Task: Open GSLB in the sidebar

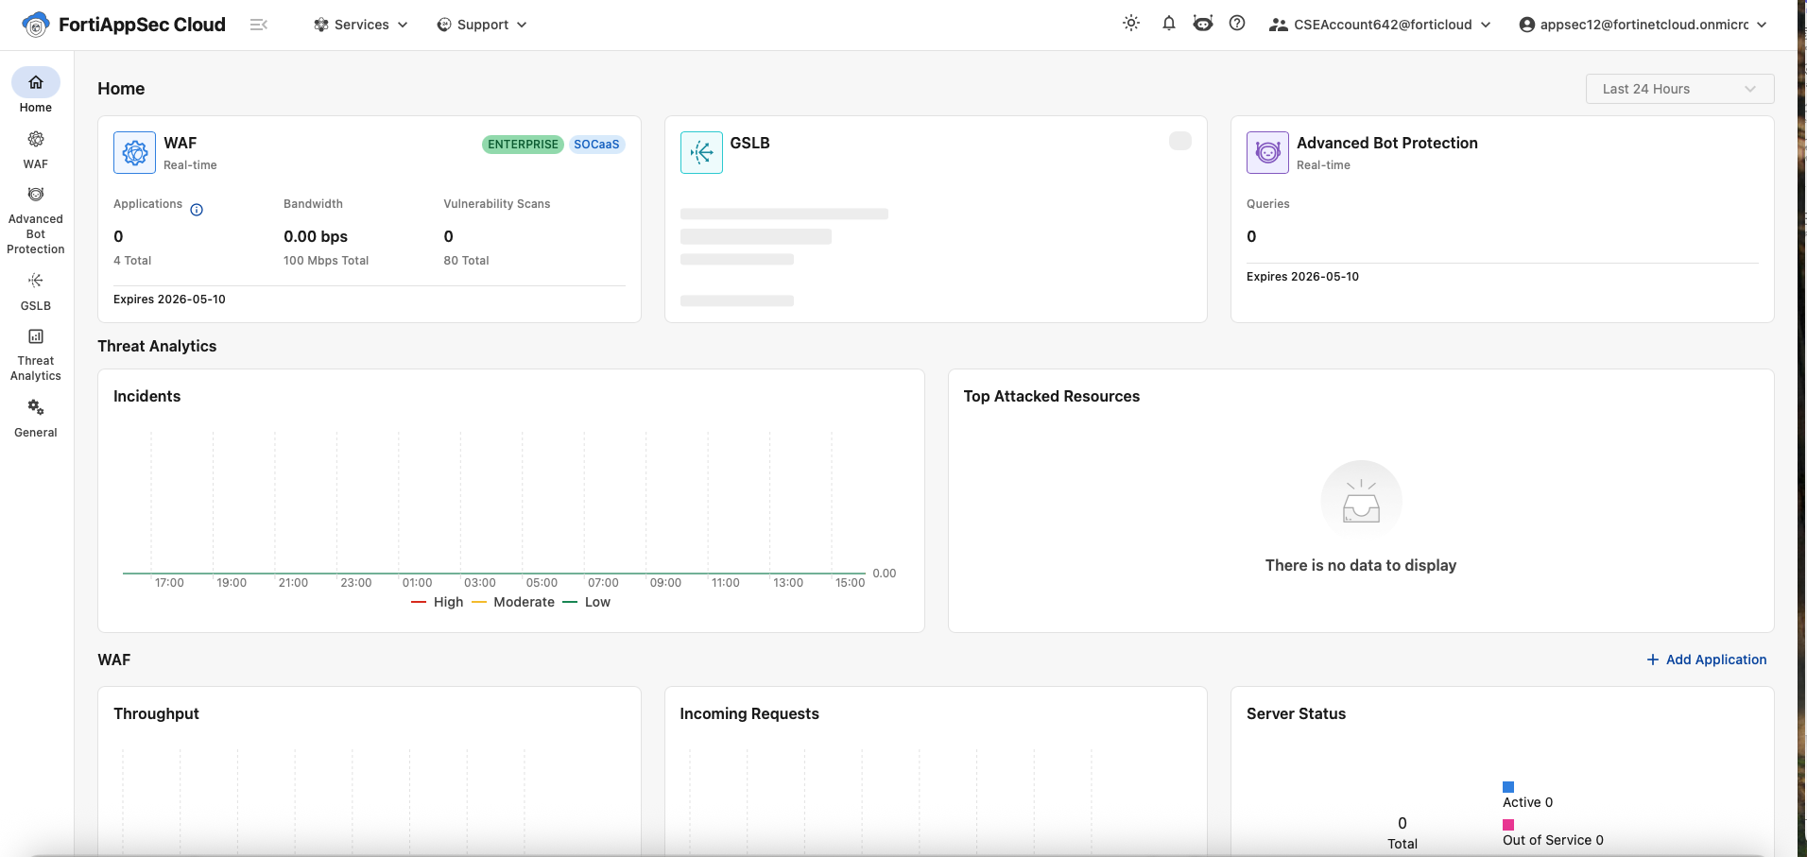Action: click(x=36, y=292)
